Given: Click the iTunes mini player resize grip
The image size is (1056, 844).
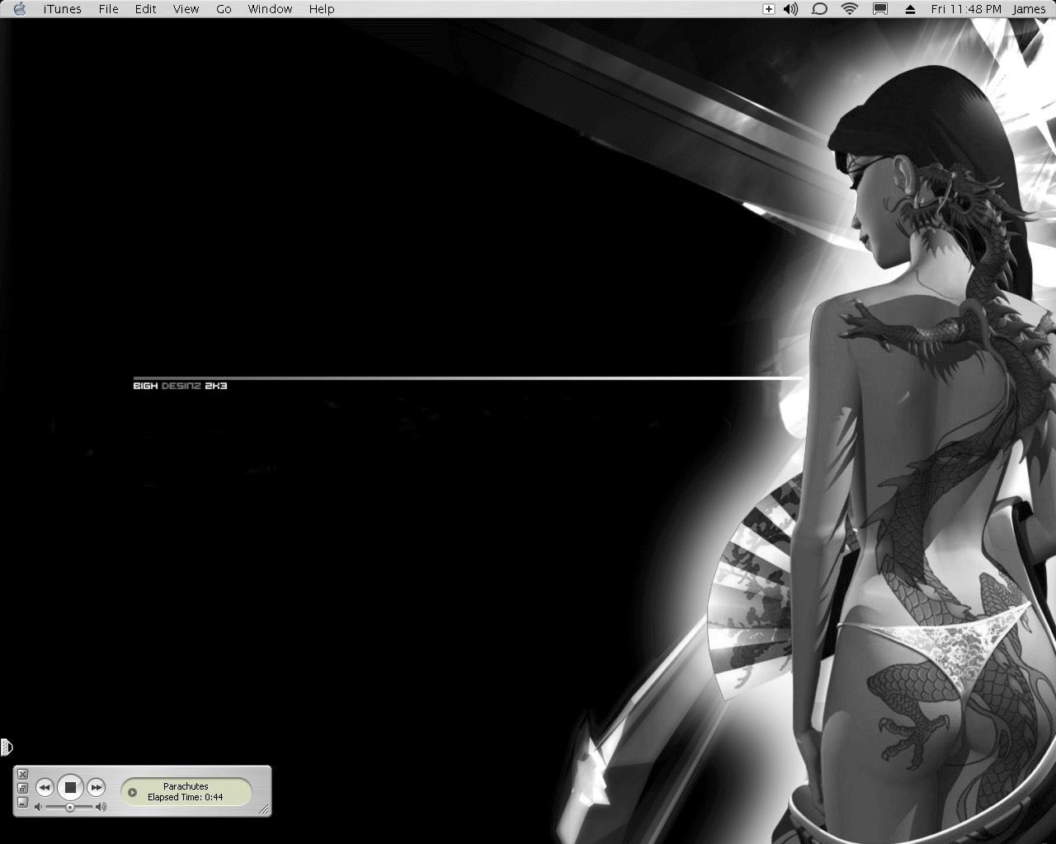Looking at the screenshot, I should (264, 809).
